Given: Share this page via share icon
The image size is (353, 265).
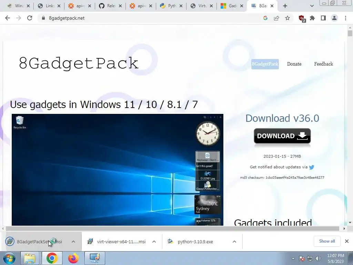Looking at the screenshot, I should point(276,18).
